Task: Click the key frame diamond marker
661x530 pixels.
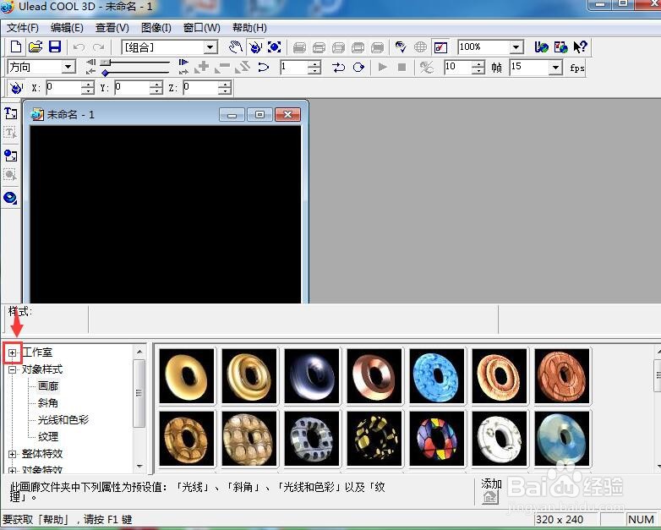Action: [x=105, y=74]
